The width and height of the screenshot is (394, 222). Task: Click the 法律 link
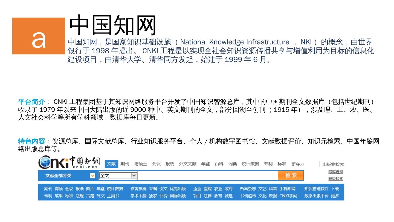click(x=208, y=196)
